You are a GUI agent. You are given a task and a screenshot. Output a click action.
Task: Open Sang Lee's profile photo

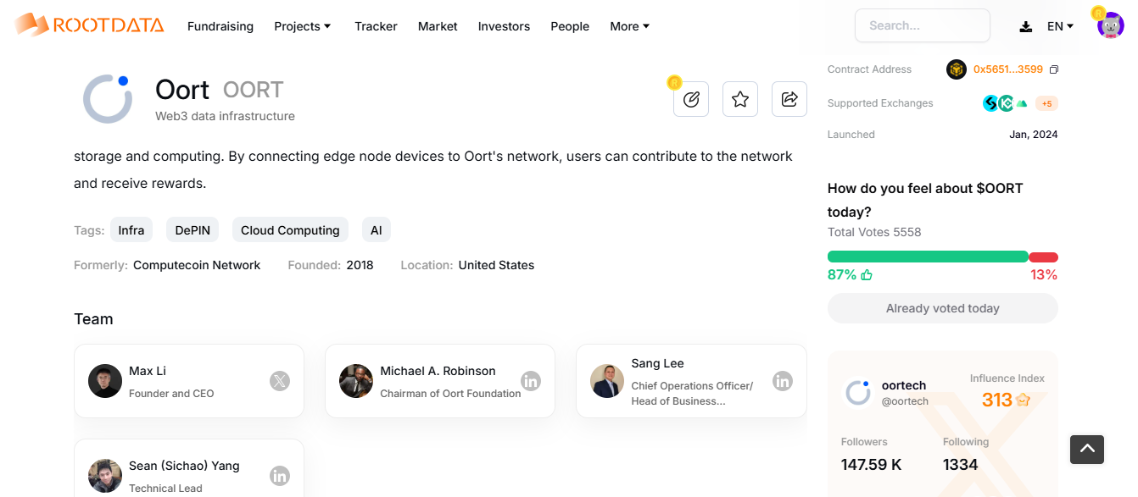(x=607, y=381)
